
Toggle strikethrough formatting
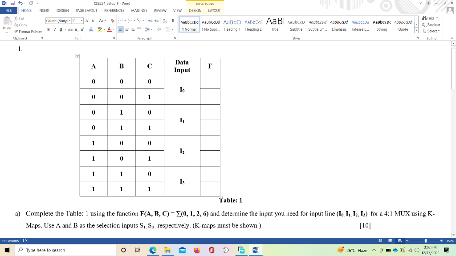click(x=70, y=29)
